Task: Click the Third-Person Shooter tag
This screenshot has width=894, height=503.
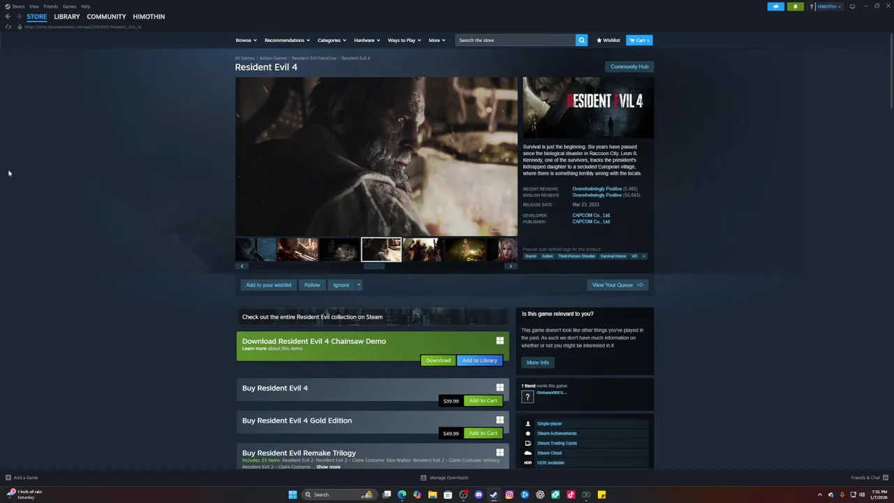Action: coord(576,256)
